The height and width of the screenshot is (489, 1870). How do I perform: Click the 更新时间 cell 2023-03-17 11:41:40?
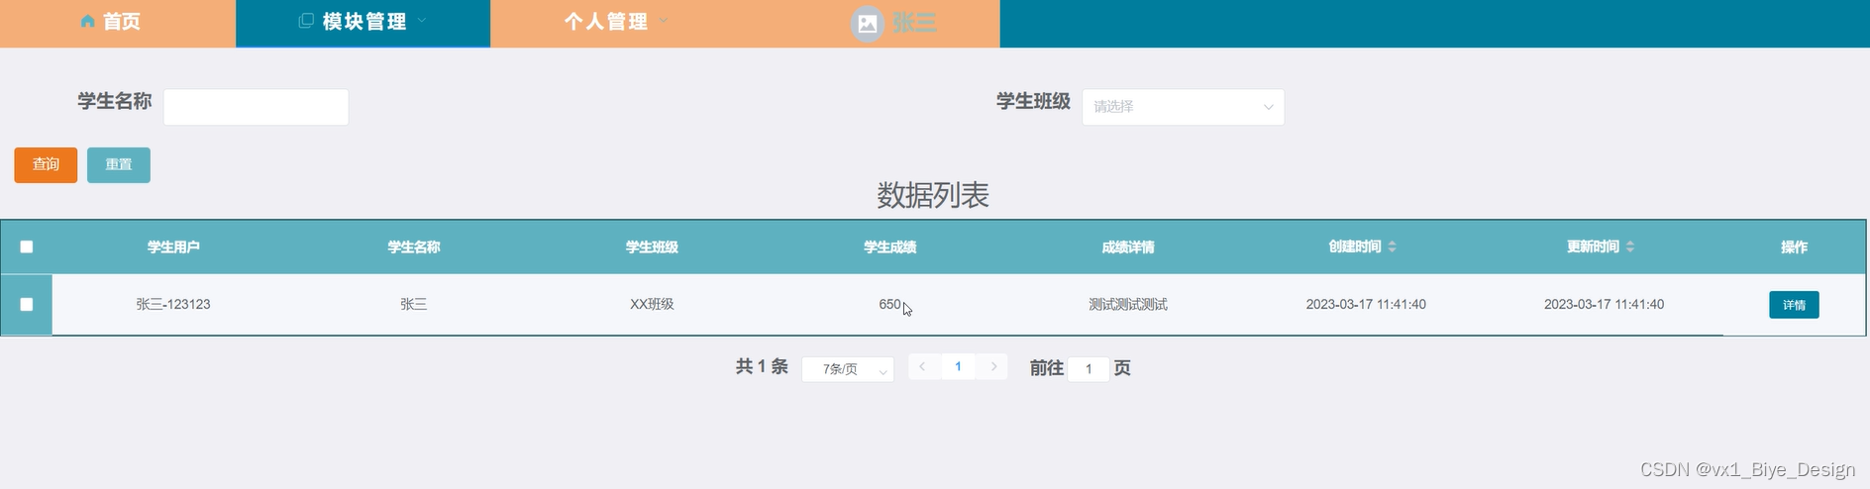coord(1604,304)
